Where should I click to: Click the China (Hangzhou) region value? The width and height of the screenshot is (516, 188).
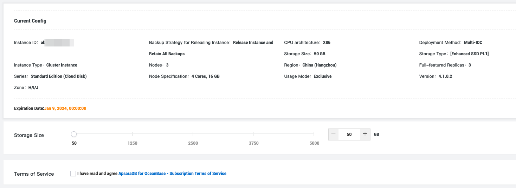point(320,65)
